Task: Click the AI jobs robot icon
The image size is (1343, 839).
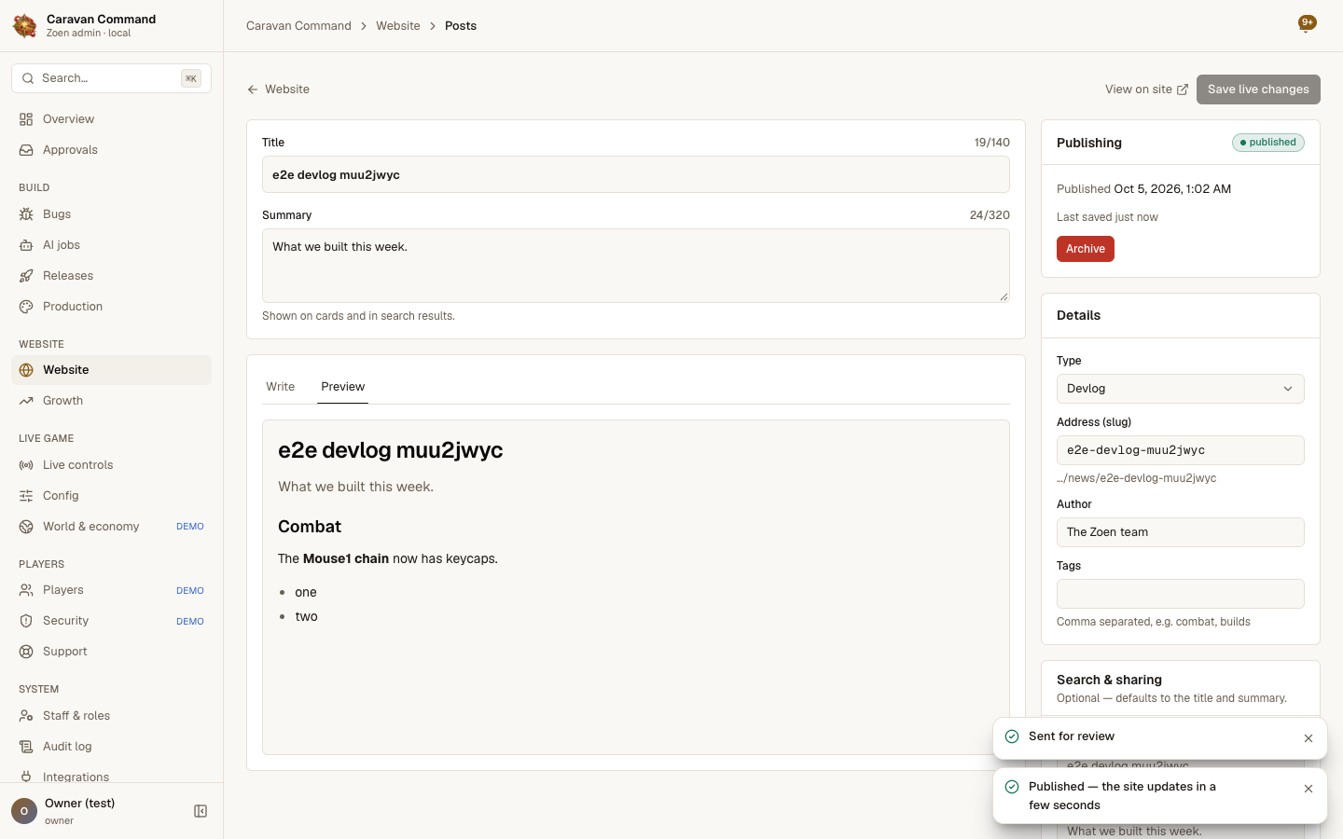Action: point(26,245)
